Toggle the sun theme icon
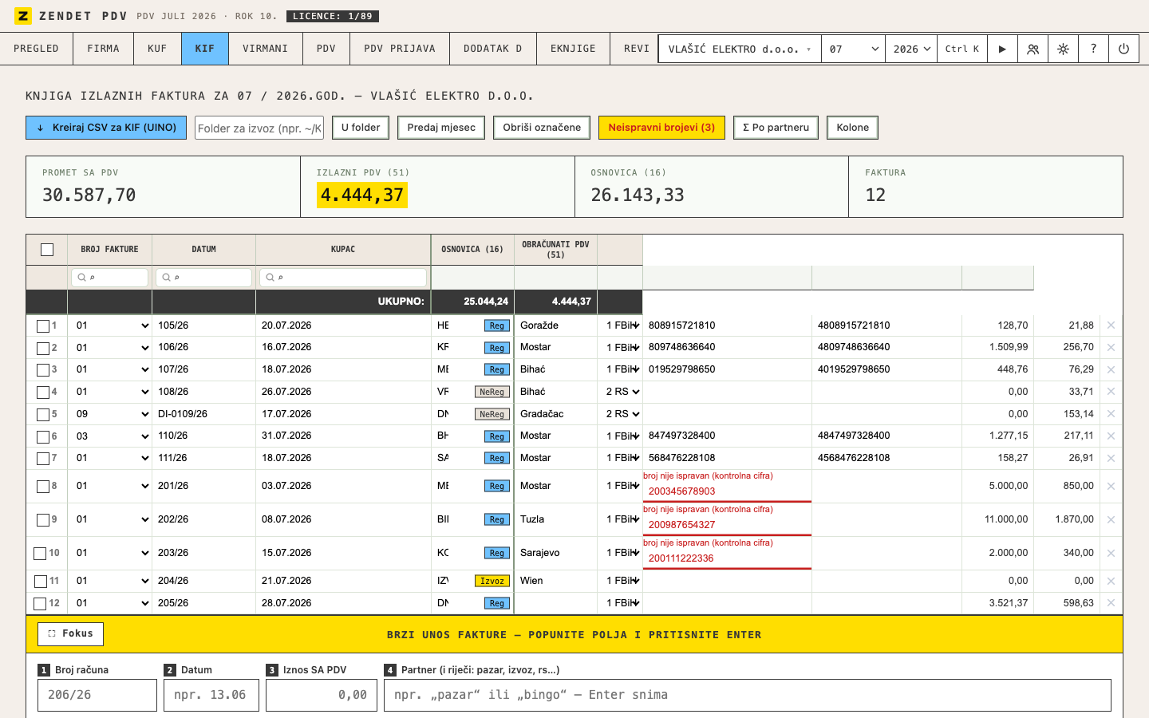 1063,49
